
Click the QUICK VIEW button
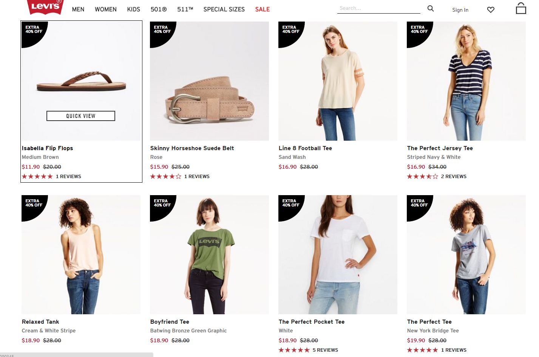tap(81, 116)
